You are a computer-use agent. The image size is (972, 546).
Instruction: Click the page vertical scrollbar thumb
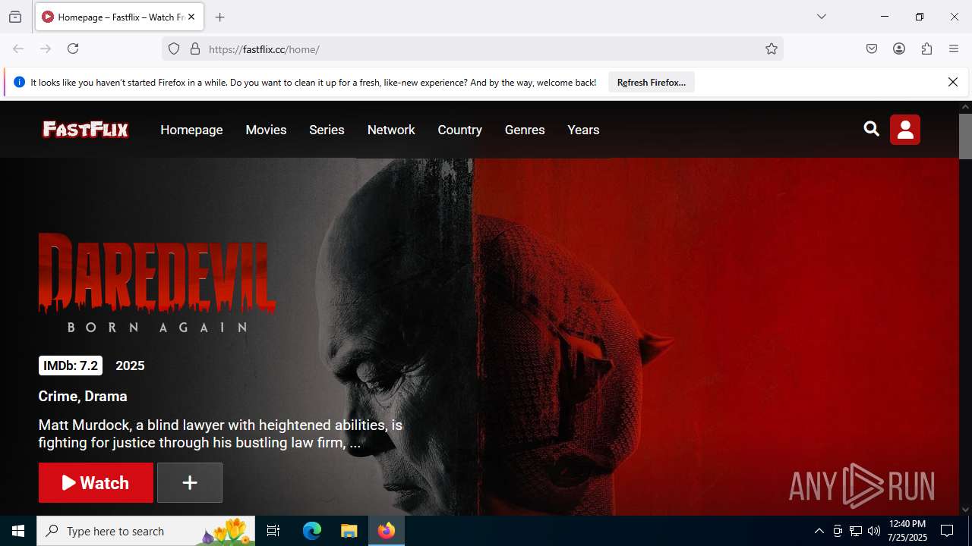point(965,136)
